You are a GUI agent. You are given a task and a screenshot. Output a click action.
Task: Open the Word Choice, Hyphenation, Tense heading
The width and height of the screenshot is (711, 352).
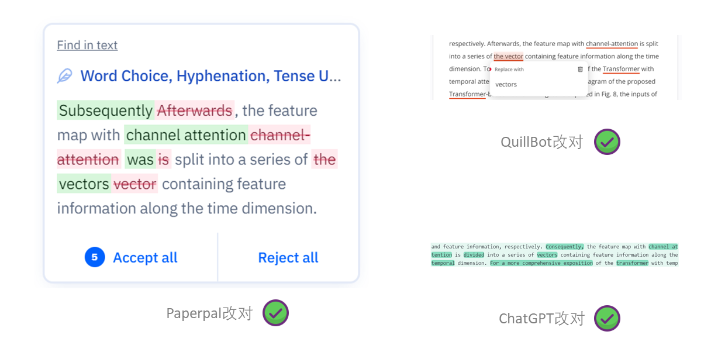coord(210,76)
